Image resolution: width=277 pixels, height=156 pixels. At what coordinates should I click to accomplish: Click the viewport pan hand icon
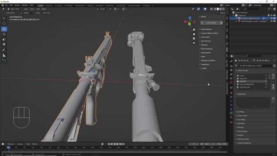click(x=194, y=34)
